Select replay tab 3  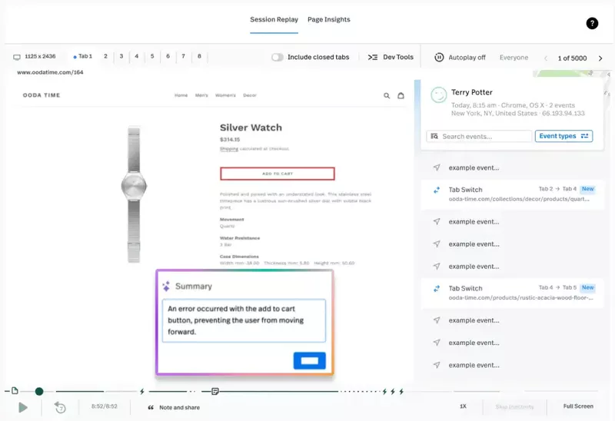121,56
